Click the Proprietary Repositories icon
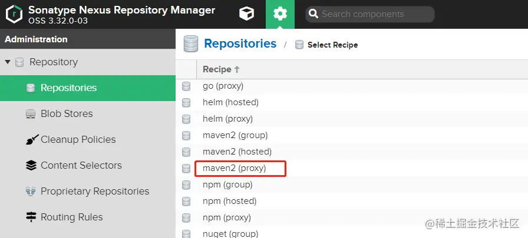 (31, 192)
